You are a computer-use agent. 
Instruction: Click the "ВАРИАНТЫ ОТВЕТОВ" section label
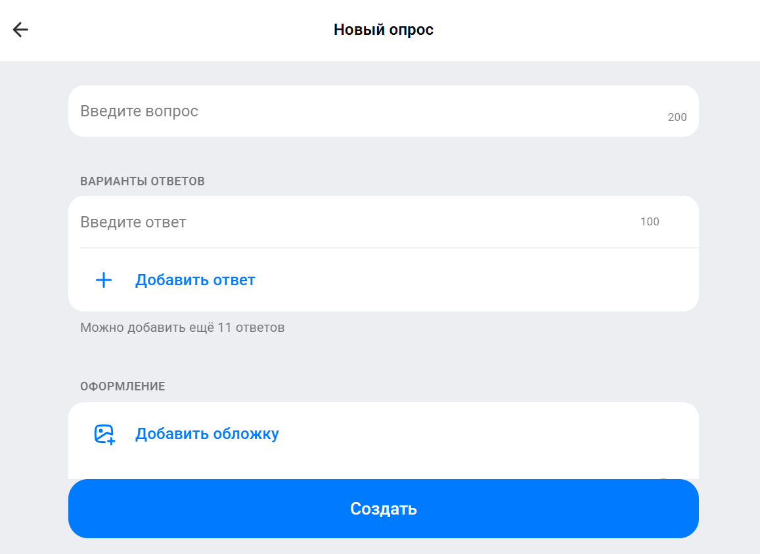(143, 181)
